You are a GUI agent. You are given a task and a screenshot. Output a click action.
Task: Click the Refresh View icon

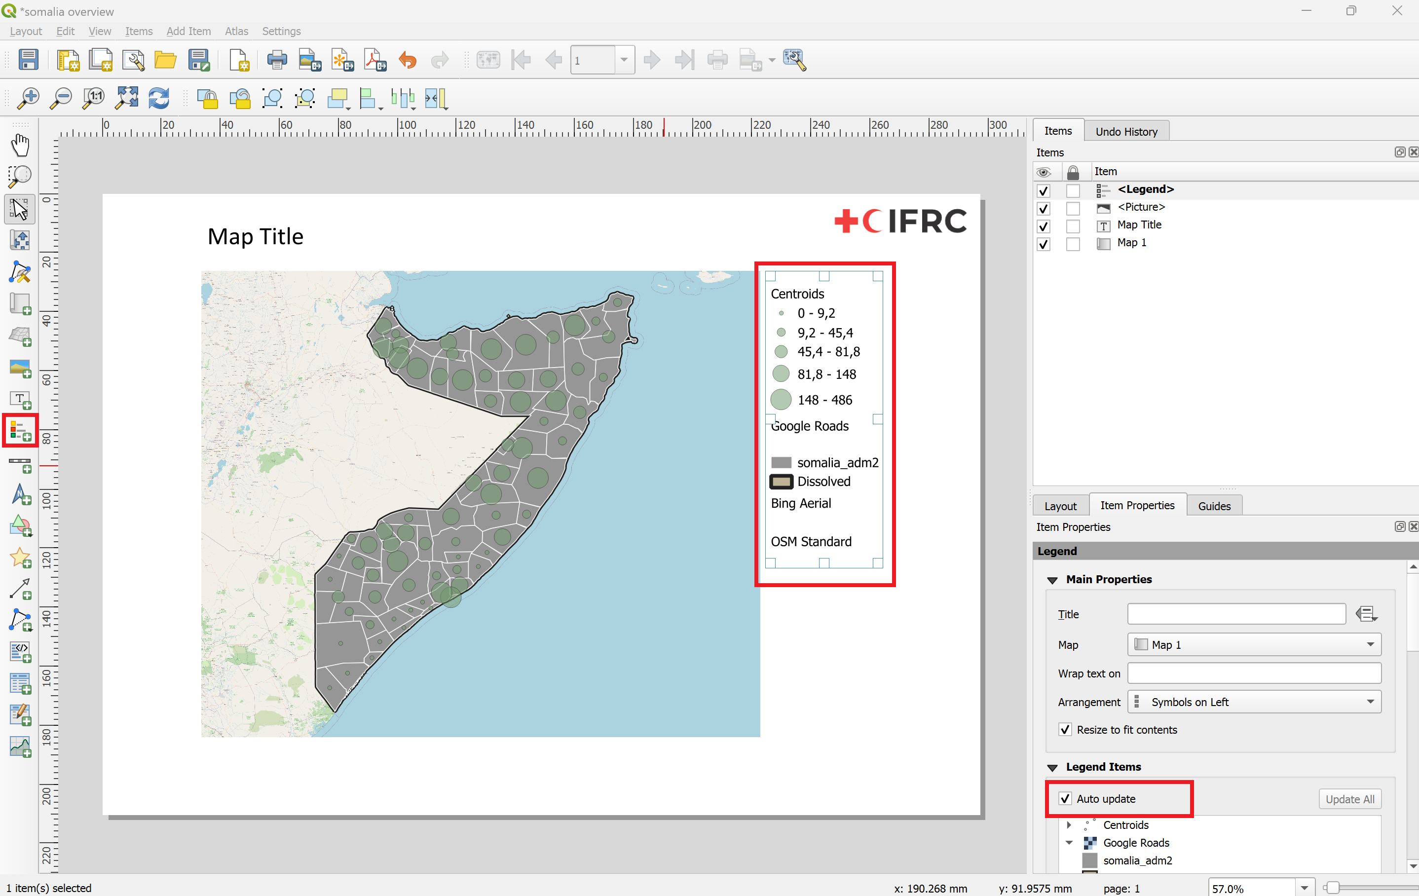[158, 98]
